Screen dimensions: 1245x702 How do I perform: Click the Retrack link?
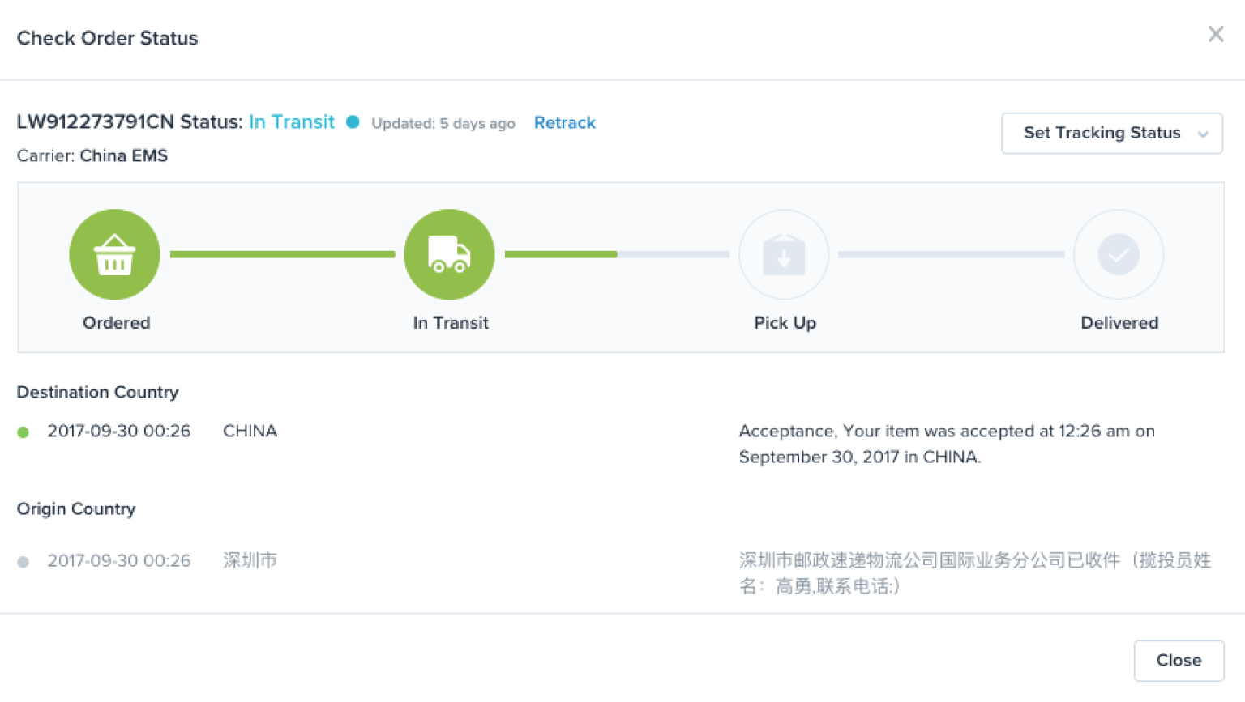(565, 122)
